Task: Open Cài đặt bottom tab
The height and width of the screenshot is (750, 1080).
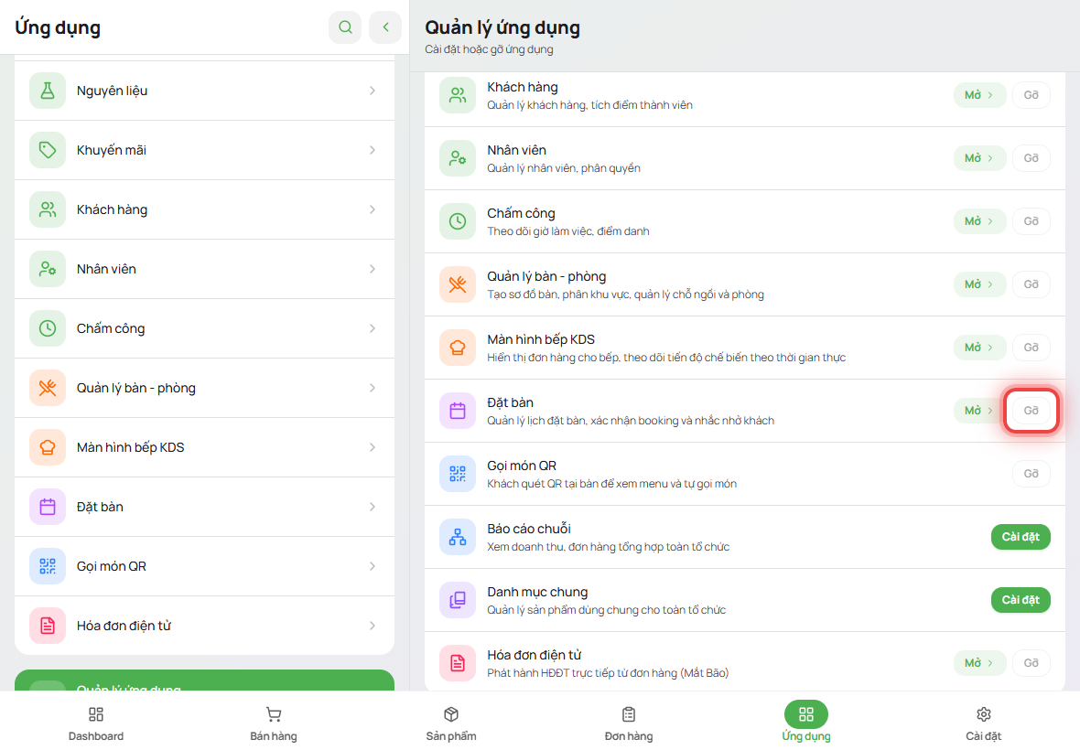Action: (x=984, y=723)
